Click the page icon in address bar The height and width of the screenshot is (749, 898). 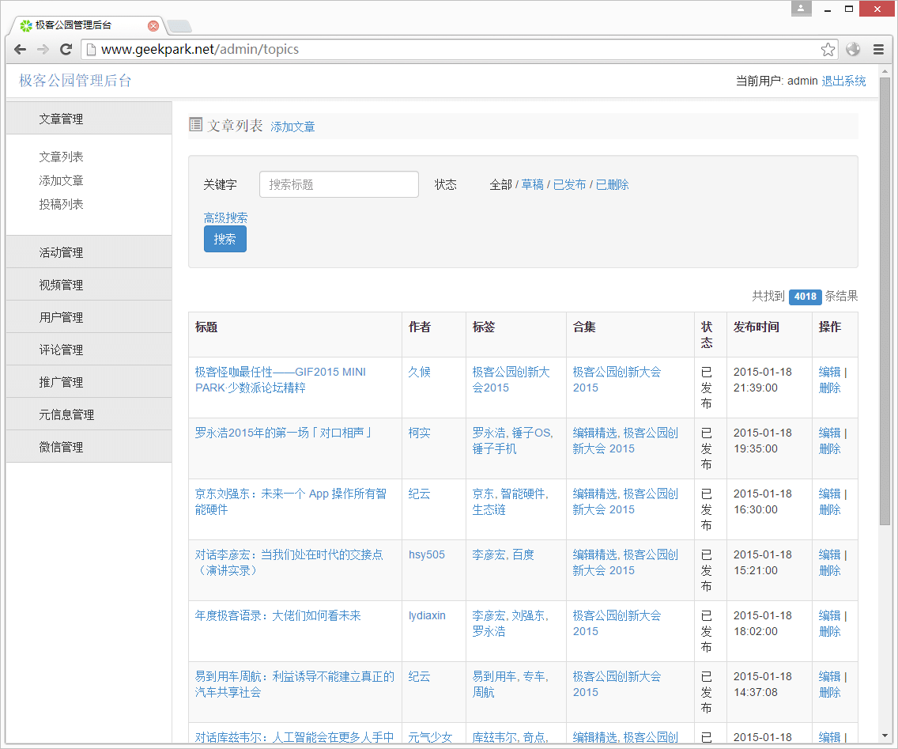tap(90, 50)
